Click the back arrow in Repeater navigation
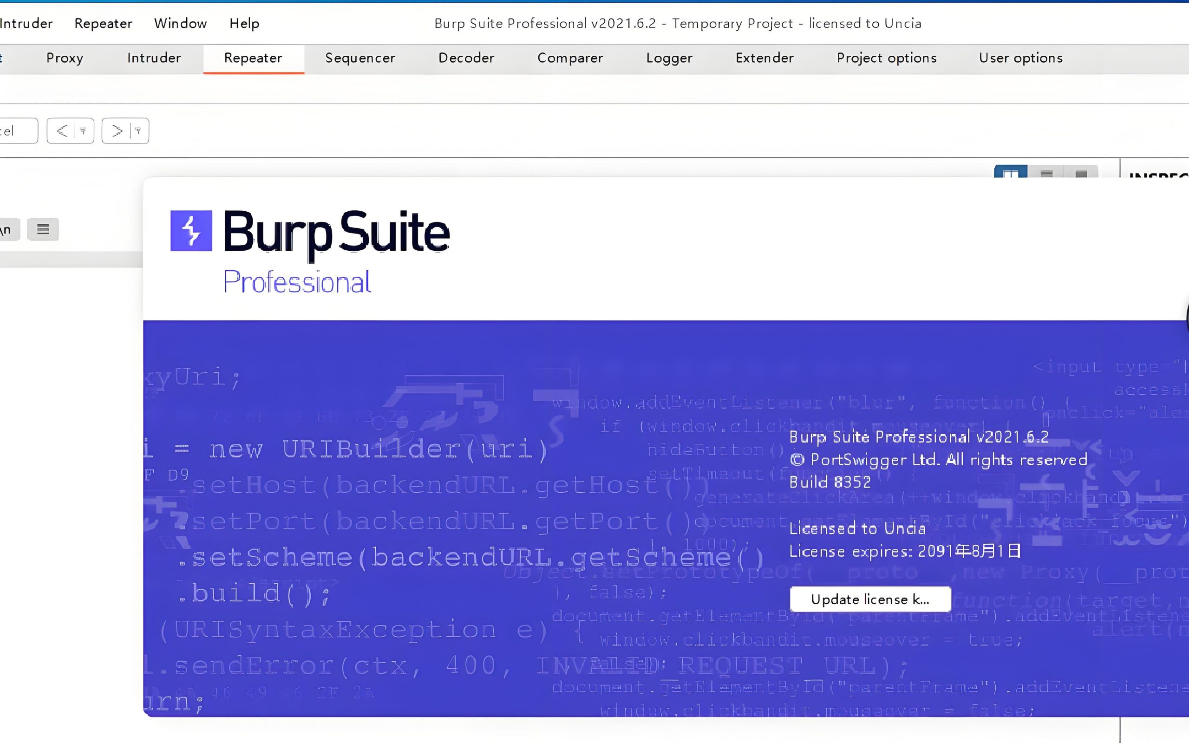 click(61, 130)
